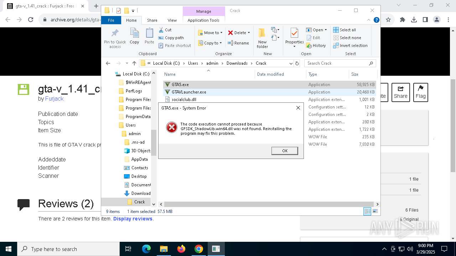Open the Copy to dropdown
The height and width of the screenshot is (256, 456).
pyautogui.click(x=210, y=43)
